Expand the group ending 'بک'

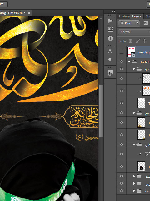pos(134,191)
